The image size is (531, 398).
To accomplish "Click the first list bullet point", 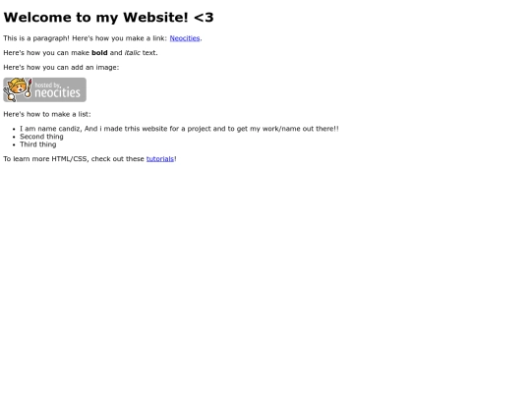I will point(14,129).
